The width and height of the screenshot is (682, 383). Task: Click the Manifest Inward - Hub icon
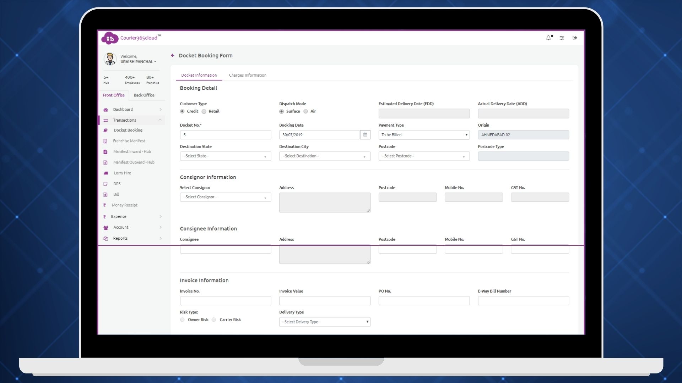point(105,152)
